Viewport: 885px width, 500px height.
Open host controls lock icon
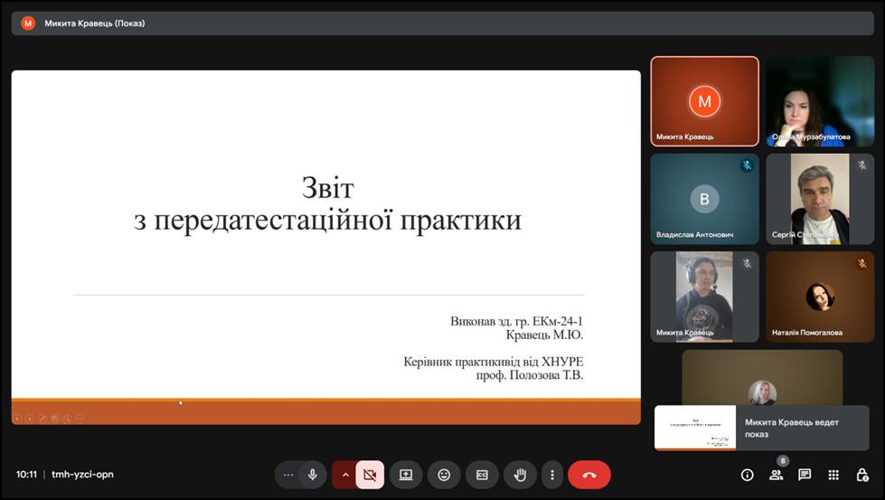point(862,475)
